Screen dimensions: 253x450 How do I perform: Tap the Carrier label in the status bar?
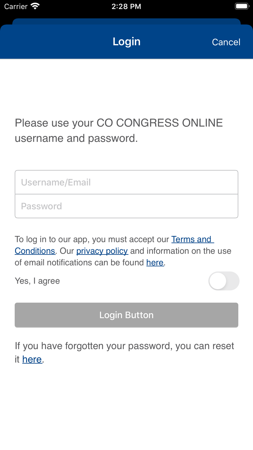[16, 6]
